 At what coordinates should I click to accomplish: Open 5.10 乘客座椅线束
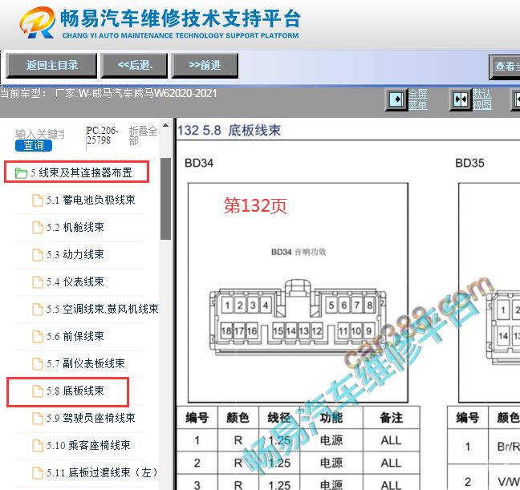click(88, 445)
